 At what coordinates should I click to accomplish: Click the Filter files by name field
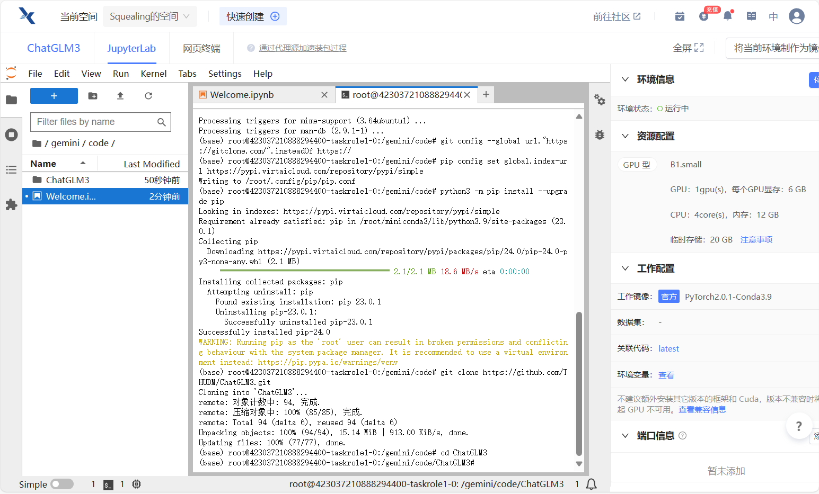94,122
